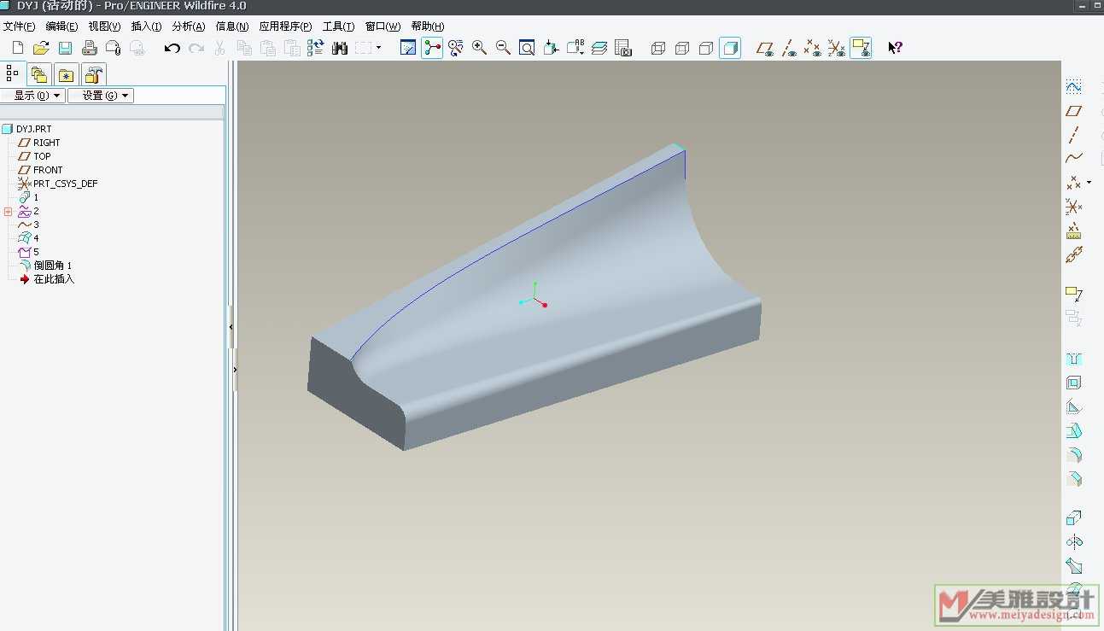The height and width of the screenshot is (631, 1104).
Task: Open the 显示(D) dropdown in model tree
Action: click(32, 96)
